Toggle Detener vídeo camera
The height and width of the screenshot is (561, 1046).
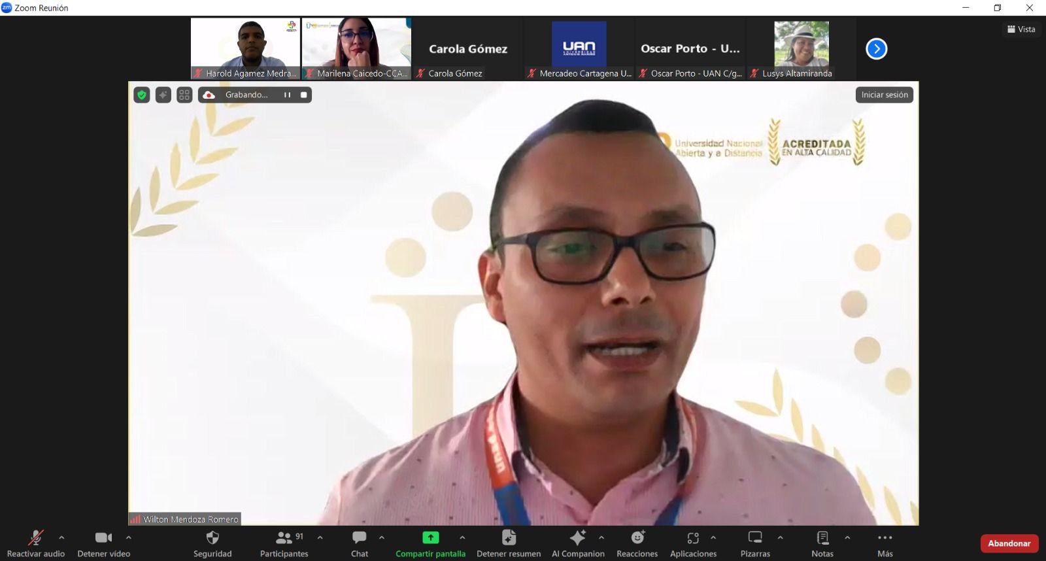[103, 538]
